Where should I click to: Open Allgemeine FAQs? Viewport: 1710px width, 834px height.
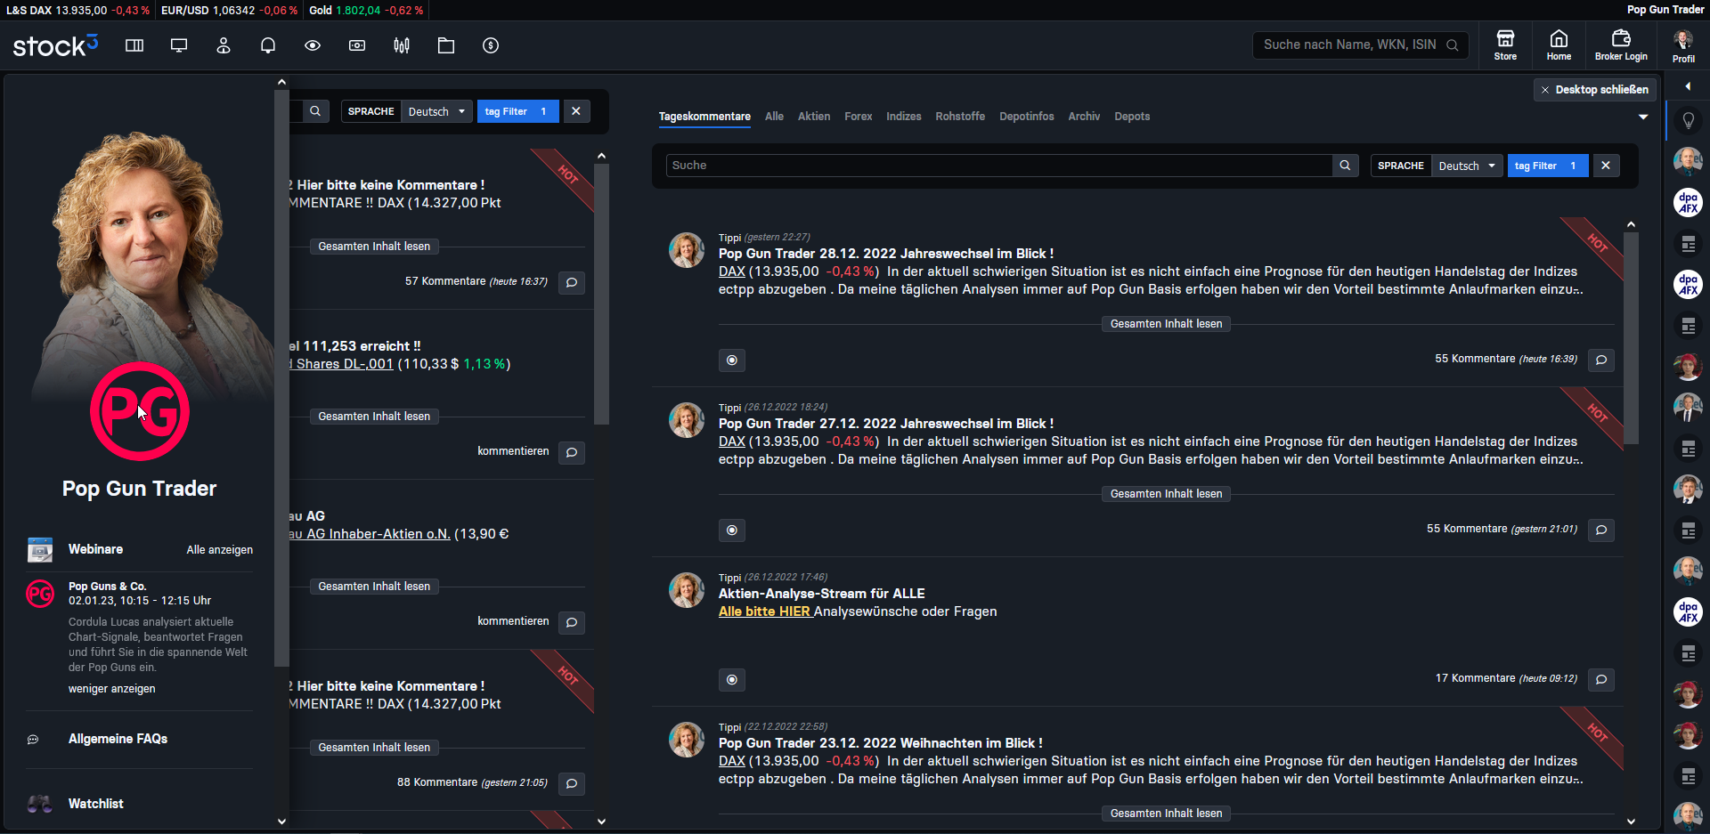pyautogui.click(x=118, y=739)
